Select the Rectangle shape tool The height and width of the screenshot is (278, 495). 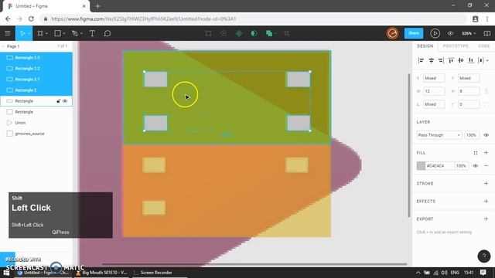[57, 33]
